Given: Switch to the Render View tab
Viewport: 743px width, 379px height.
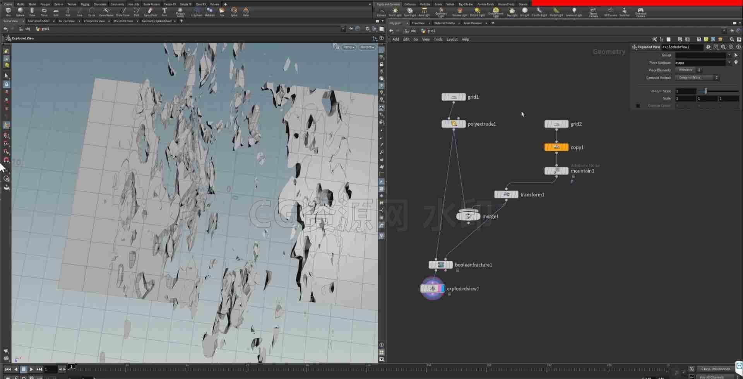Looking at the screenshot, I should pos(67,21).
